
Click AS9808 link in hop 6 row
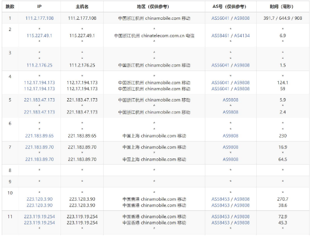click(230, 136)
